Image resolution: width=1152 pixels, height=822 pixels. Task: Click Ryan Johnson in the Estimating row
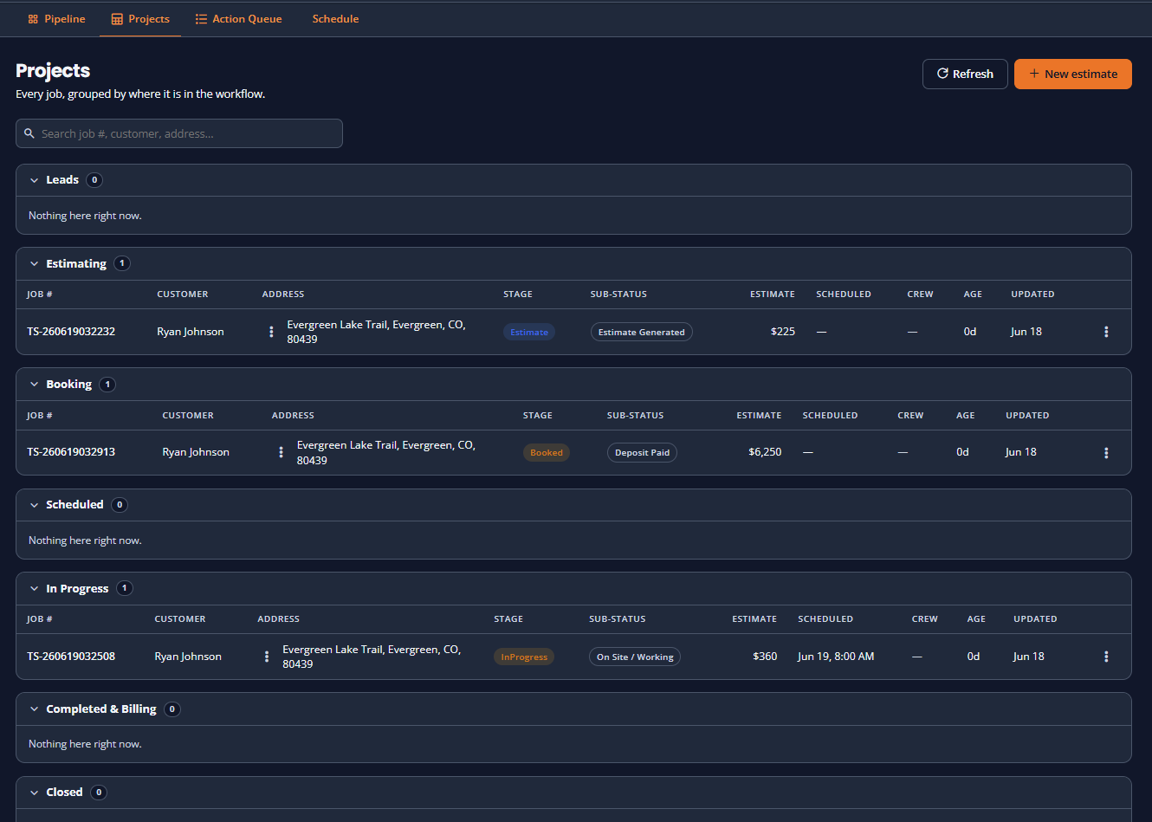tap(191, 332)
